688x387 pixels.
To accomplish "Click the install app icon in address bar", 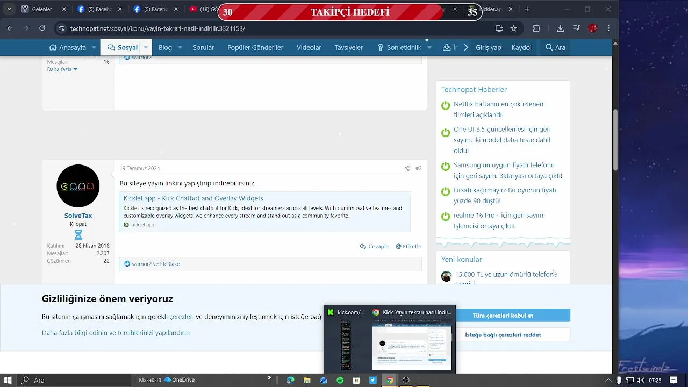I will pos(499,28).
